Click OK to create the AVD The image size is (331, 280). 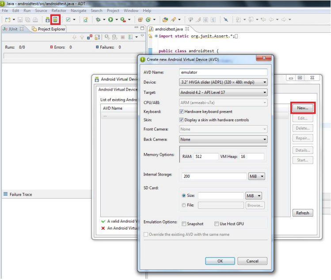[x=220, y=261]
